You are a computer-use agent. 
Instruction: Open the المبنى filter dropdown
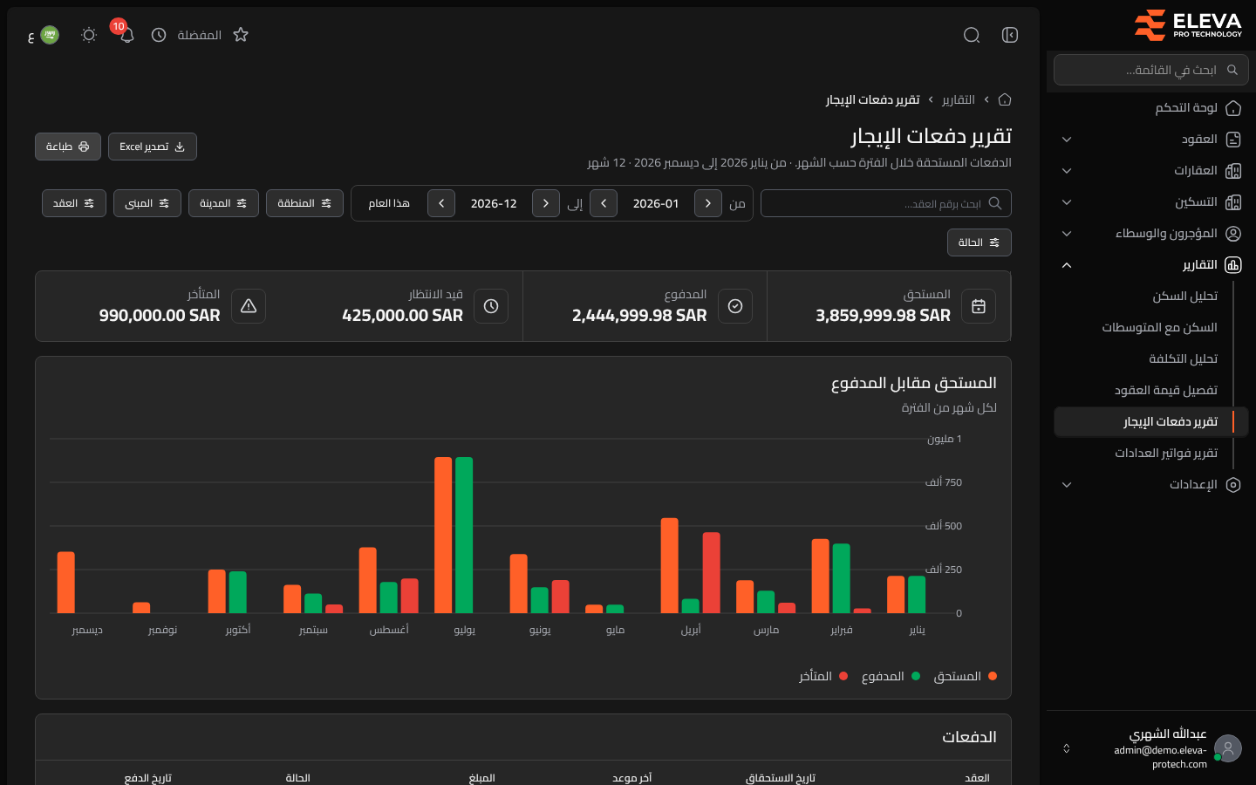pos(147,203)
